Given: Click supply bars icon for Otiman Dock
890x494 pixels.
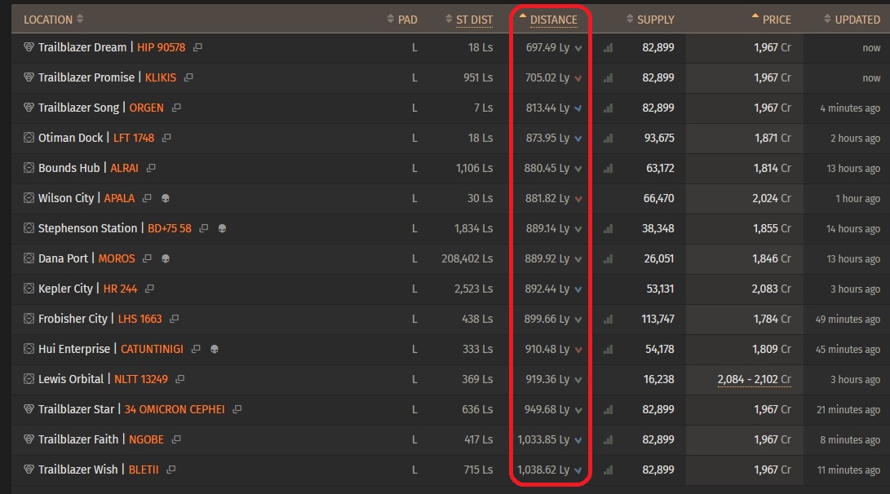Looking at the screenshot, I should coord(608,138).
